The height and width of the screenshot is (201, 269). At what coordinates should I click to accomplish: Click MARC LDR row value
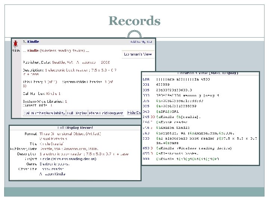tap(183, 79)
